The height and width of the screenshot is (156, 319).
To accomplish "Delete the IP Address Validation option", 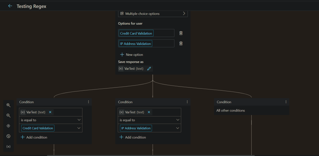I will pos(181,44).
